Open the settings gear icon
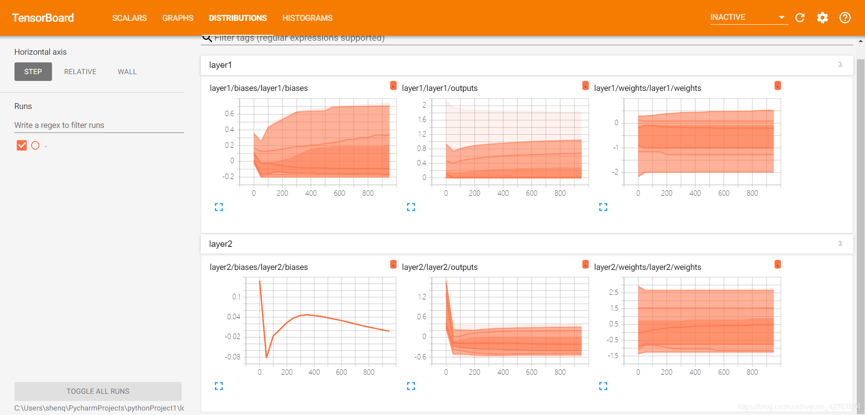 pos(822,18)
